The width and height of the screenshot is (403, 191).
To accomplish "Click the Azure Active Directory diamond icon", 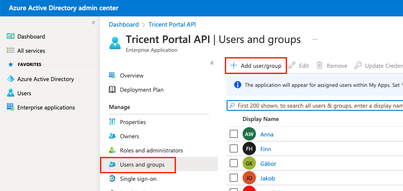I will pyautogui.click(x=11, y=79).
